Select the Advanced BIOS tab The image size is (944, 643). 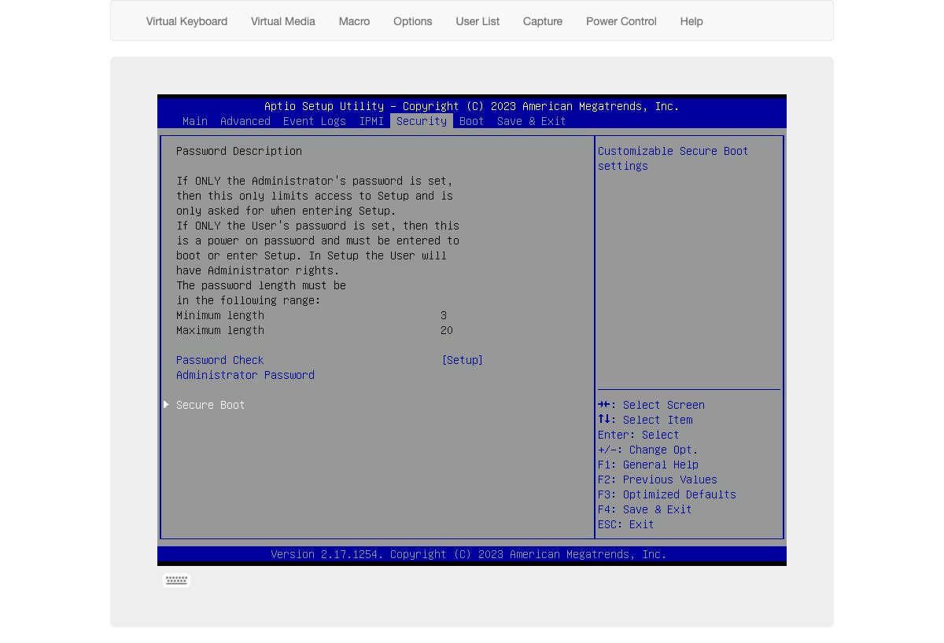pyautogui.click(x=245, y=121)
